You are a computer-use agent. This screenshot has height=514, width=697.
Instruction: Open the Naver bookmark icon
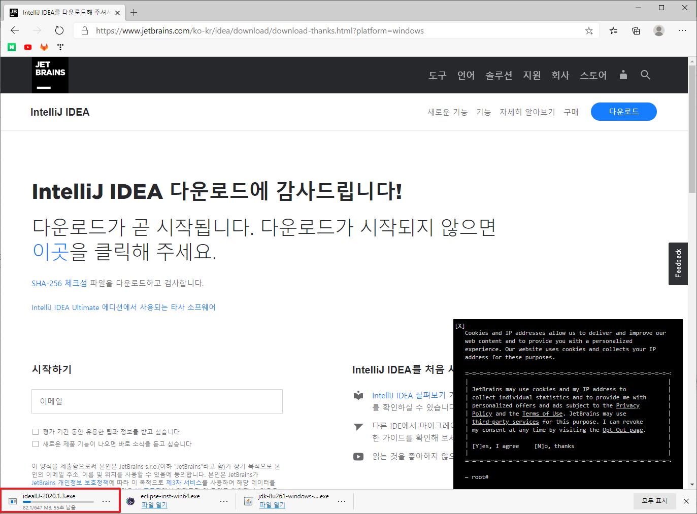click(12, 47)
